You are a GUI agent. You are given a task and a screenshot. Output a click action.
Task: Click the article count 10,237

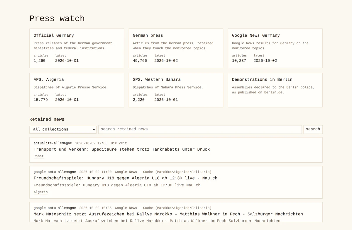(239, 61)
